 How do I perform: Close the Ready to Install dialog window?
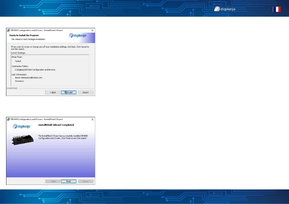point(92,30)
